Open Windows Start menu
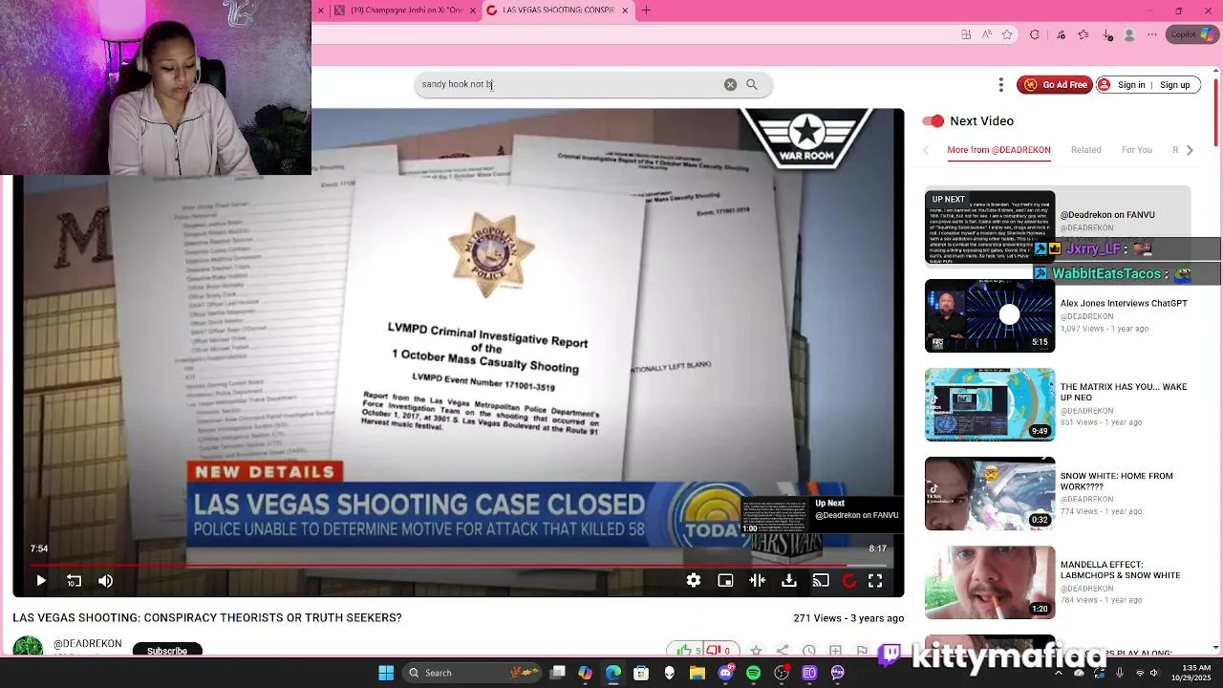This screenshot has height=688, width=1223. (x=386, y=673)
